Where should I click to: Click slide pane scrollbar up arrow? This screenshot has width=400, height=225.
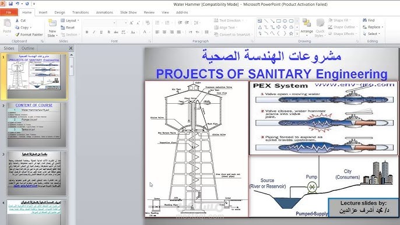pyautogui.click(x=71, y=55)
